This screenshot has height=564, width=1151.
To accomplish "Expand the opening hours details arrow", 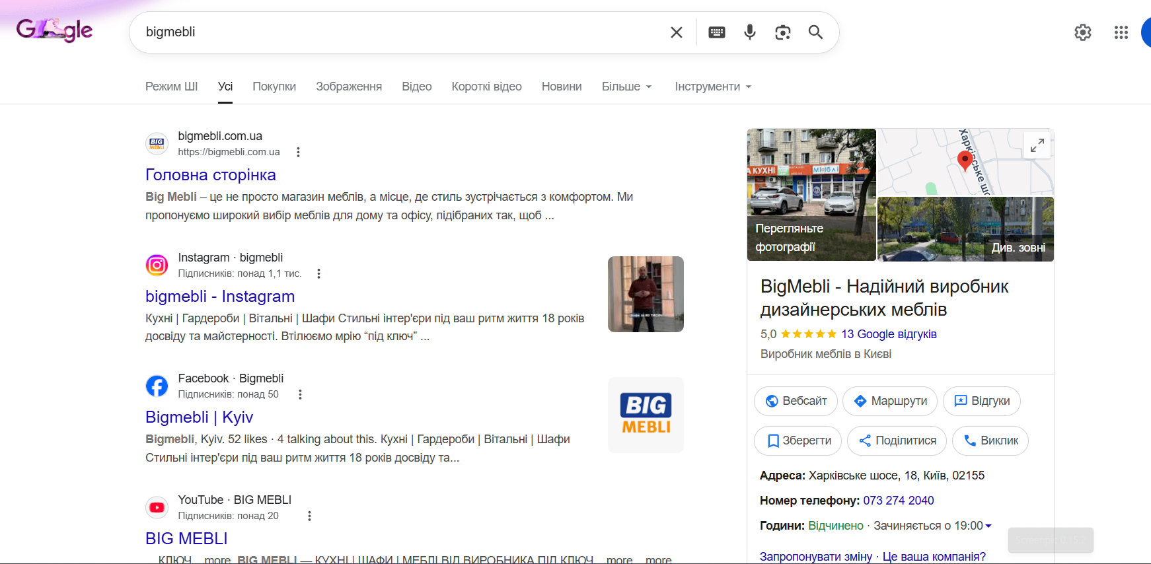I will [988, 526].
